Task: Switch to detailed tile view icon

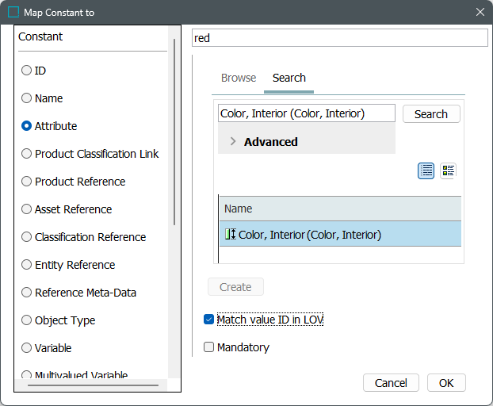Action: (x=448, y=170)
